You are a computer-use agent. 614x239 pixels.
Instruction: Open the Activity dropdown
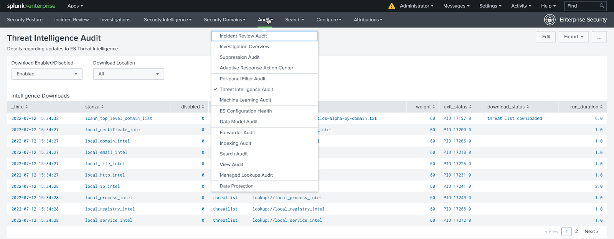[x=521, y=6]
